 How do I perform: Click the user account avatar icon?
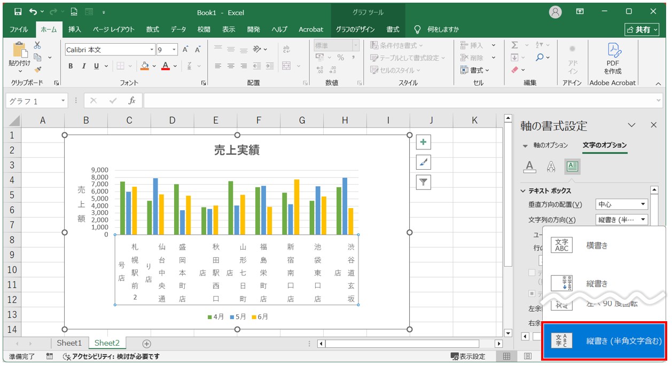556,12
